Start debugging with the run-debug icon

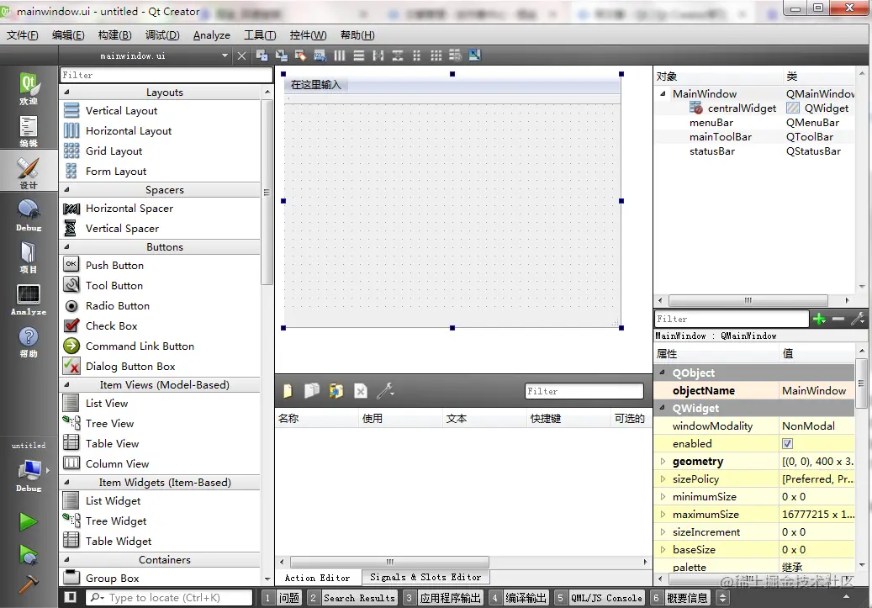[x=29, y=554]
